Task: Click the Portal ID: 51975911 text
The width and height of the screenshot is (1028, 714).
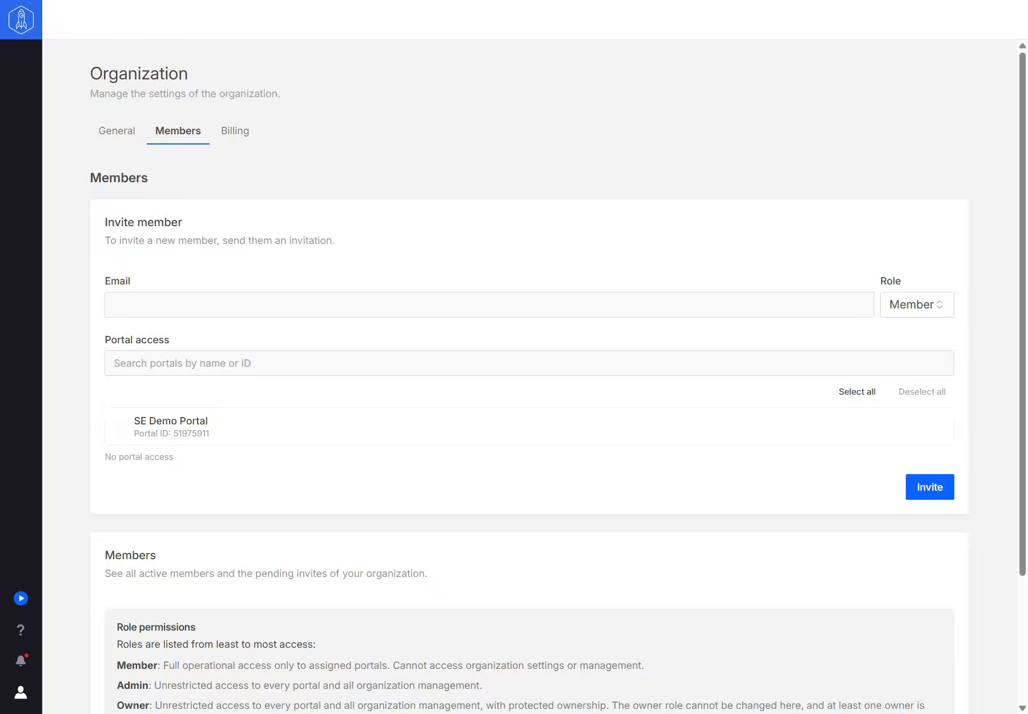Action: point(171,434)
